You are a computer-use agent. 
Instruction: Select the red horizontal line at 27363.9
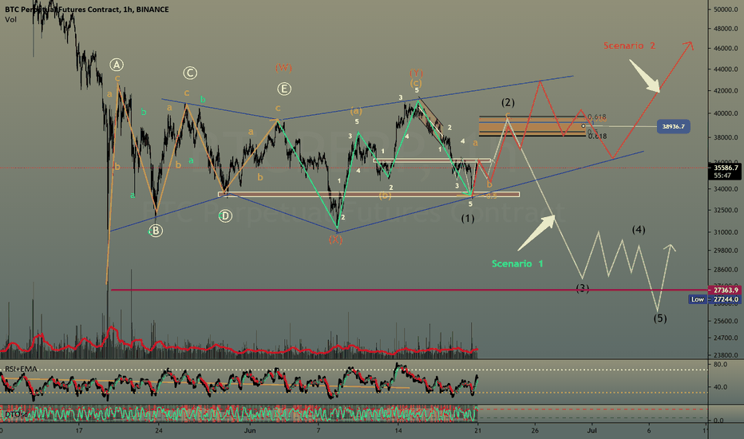coord(408,290)
